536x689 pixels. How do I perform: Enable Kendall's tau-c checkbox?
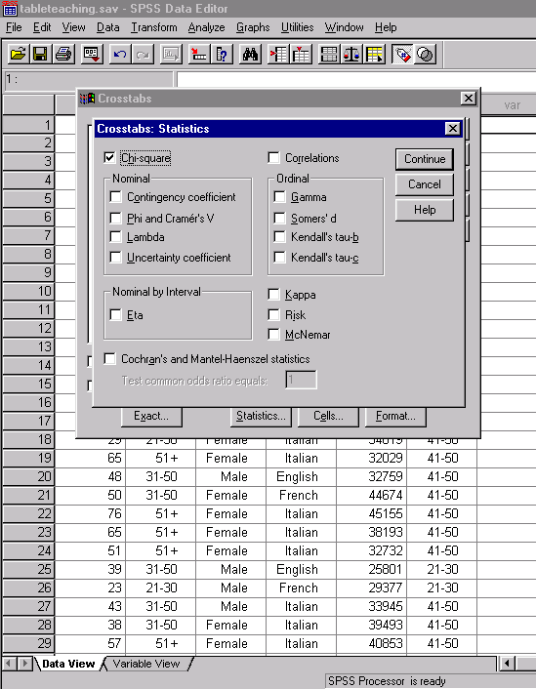pyautogui.click(x=279, y=257)
